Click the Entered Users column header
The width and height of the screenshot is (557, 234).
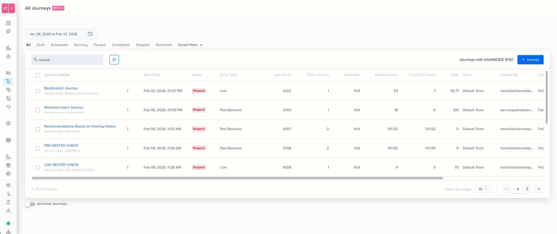(x=386, y=75)
